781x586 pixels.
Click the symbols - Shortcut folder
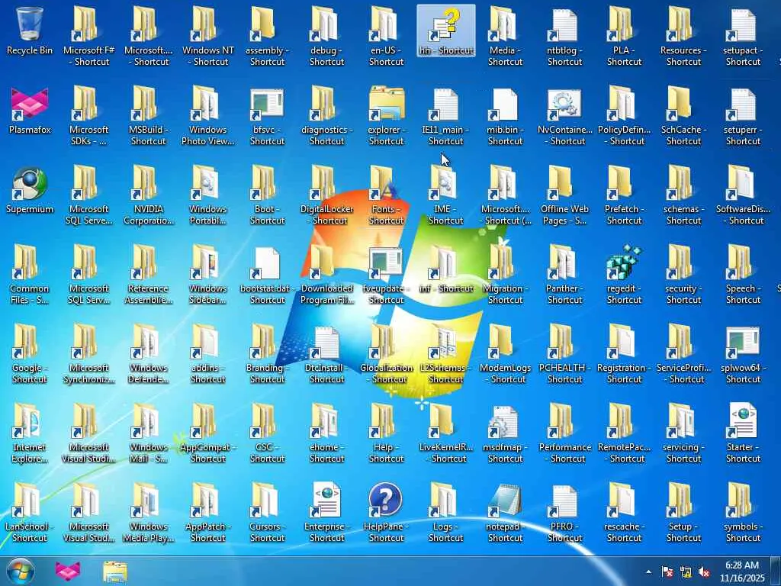tap(743, 514)
